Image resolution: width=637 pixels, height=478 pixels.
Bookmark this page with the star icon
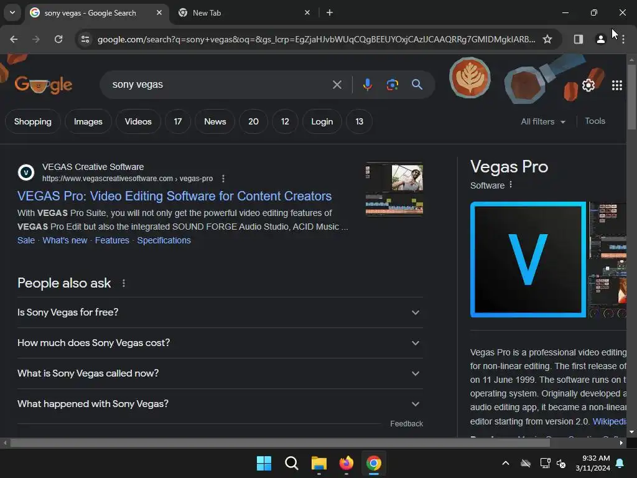click(547, 39)
